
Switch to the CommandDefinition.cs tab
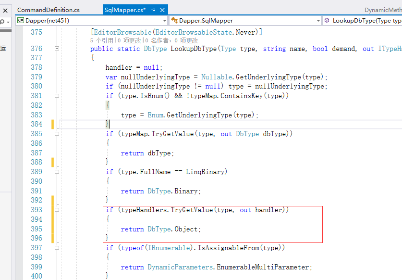click(x=49, y=10)
